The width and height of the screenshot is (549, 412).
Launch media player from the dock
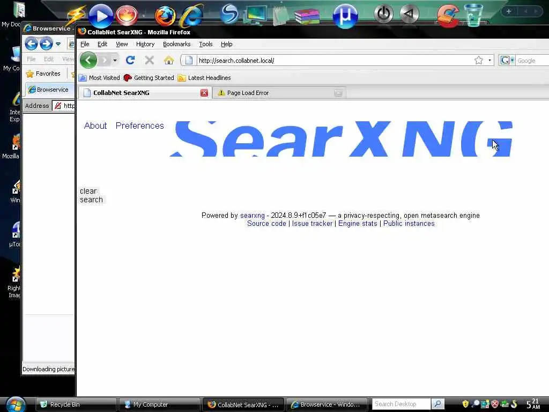pyautogui.click(x=101, y=16)
